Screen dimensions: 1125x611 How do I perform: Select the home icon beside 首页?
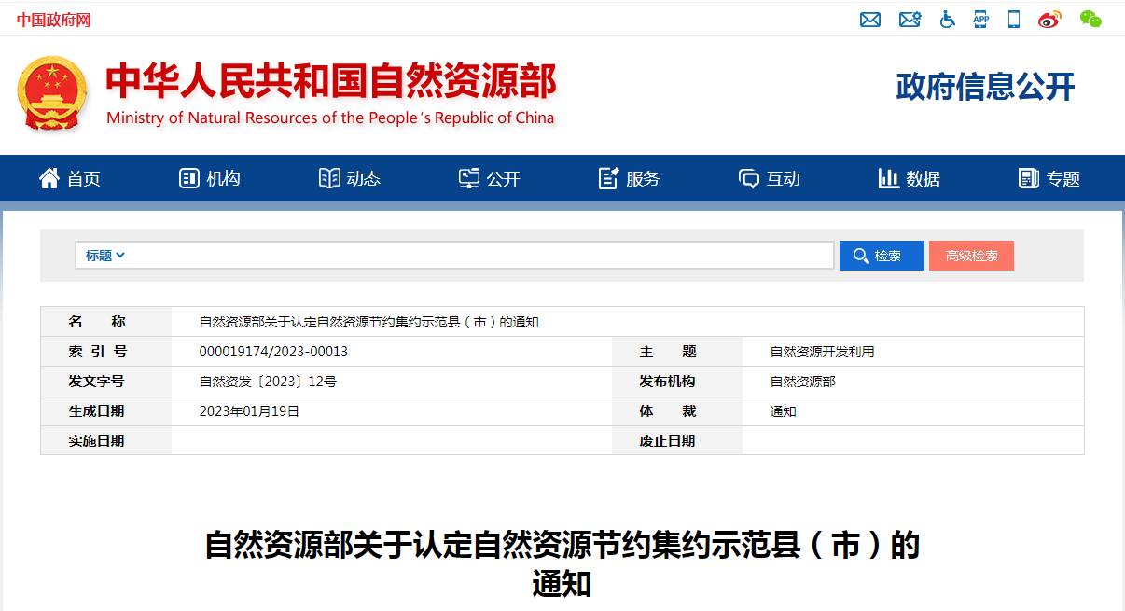50,177
